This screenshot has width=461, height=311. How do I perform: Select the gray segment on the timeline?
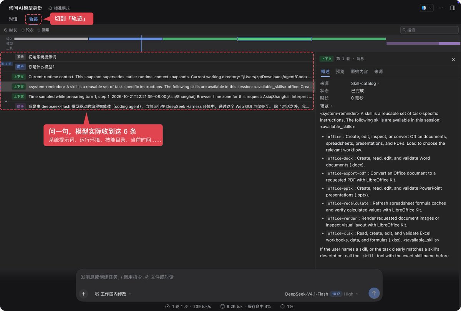click(x=51, y=39)
